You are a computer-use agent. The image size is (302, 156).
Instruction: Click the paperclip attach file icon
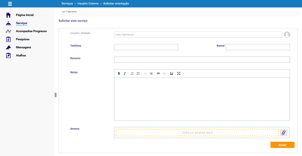[x=284, y=132]
